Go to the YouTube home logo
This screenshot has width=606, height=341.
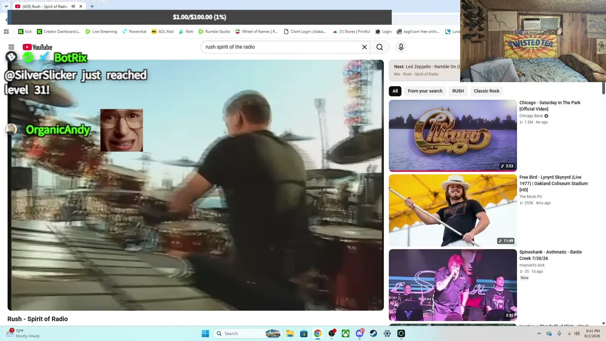(37, 47)
